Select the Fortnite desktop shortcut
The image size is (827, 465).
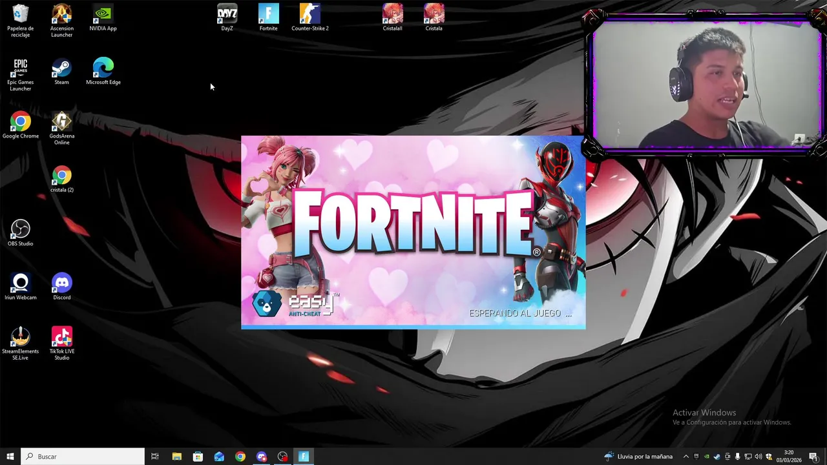click(269, 18)
